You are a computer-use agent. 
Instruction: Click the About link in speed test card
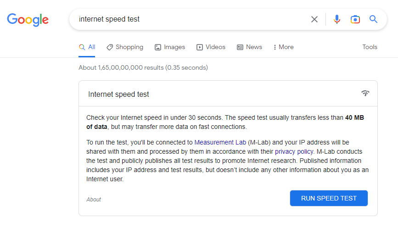click(94, 200)
